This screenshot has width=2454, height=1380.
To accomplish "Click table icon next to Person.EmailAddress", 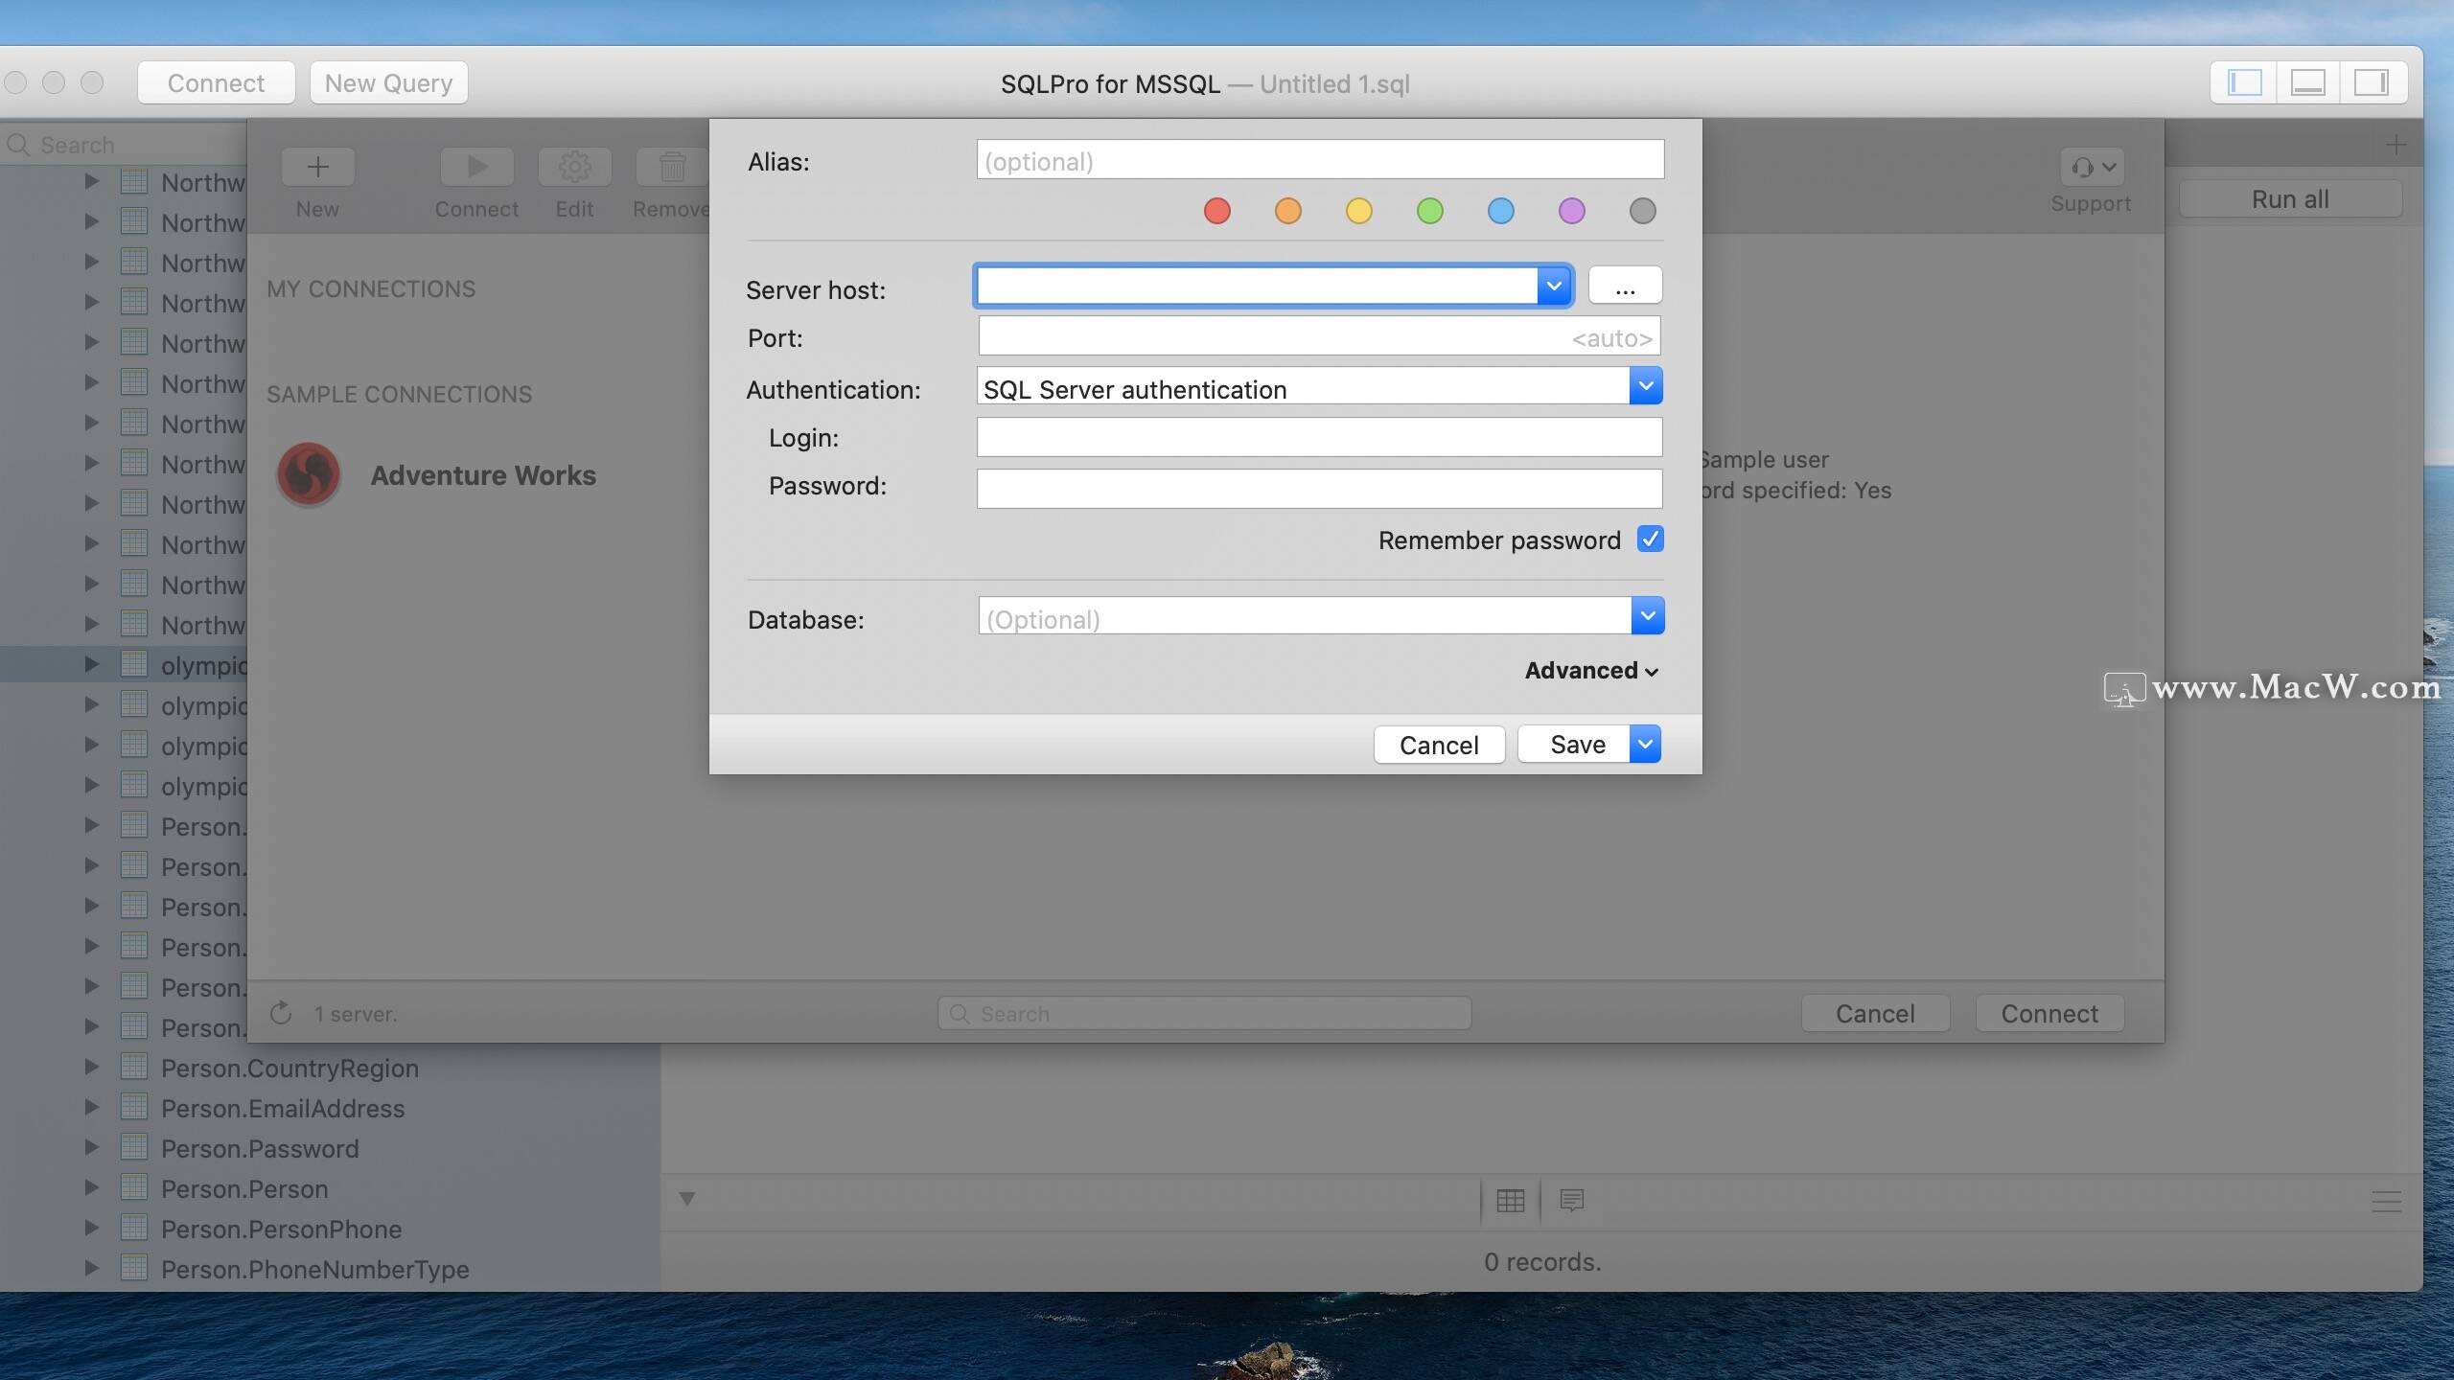I will [x=134, y=1108].
